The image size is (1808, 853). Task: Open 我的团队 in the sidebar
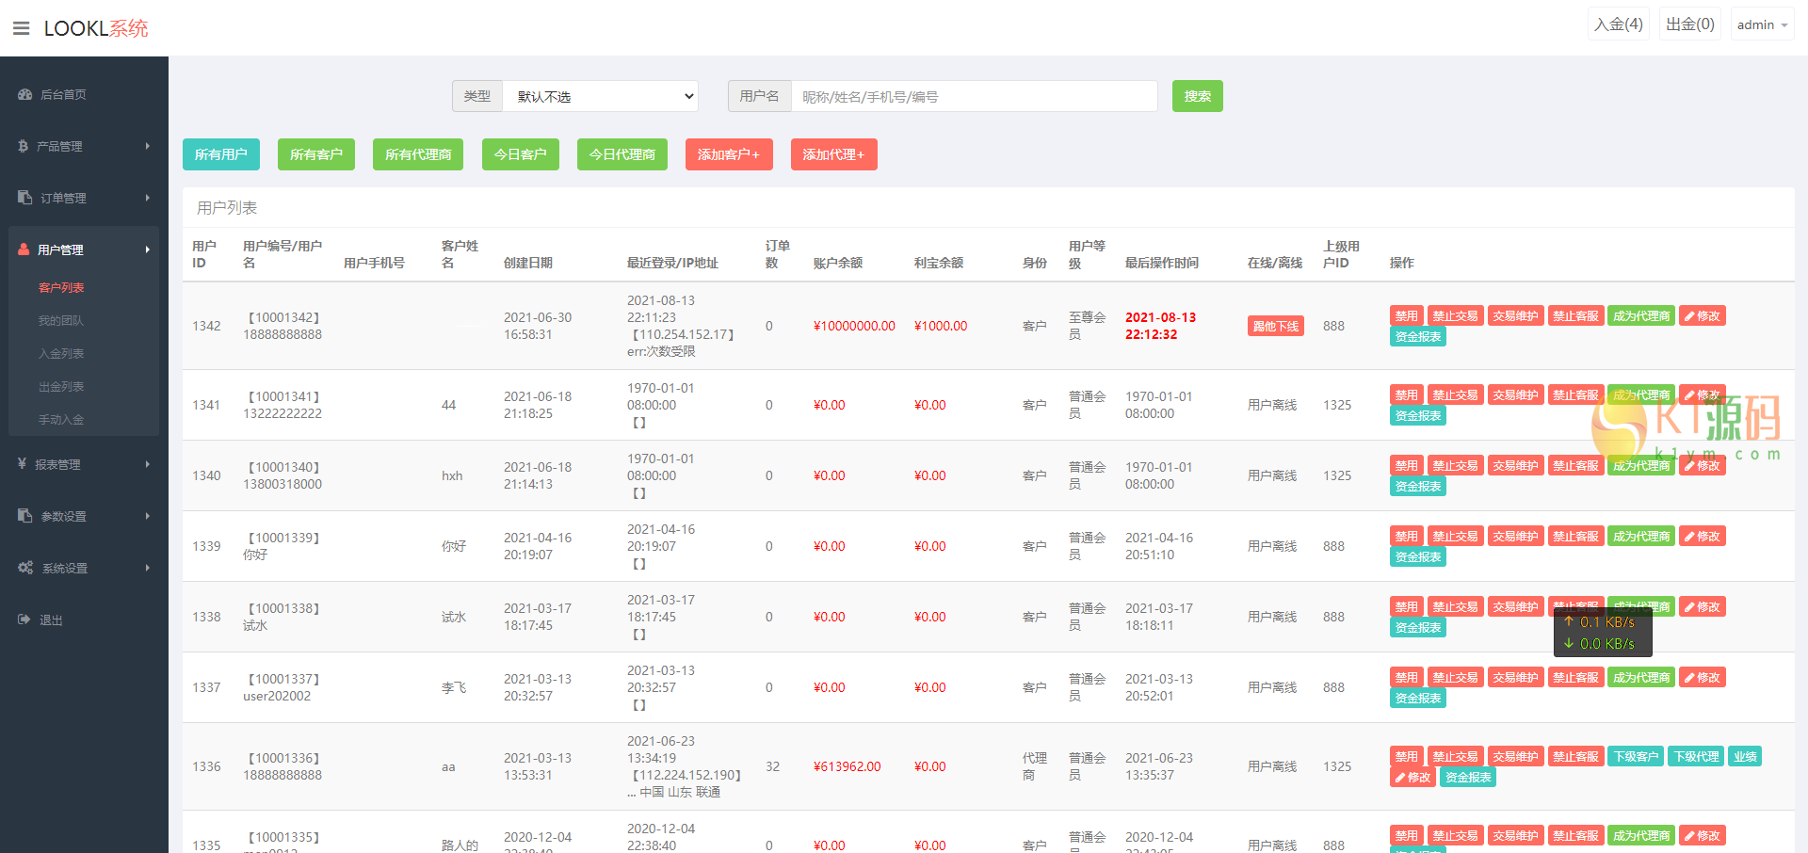(61, 321)
